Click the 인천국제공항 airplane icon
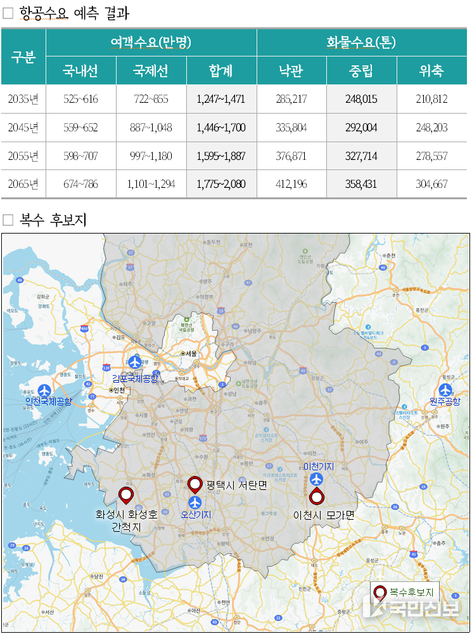Screen dimensions: 472x634 [x=44, y=390]
